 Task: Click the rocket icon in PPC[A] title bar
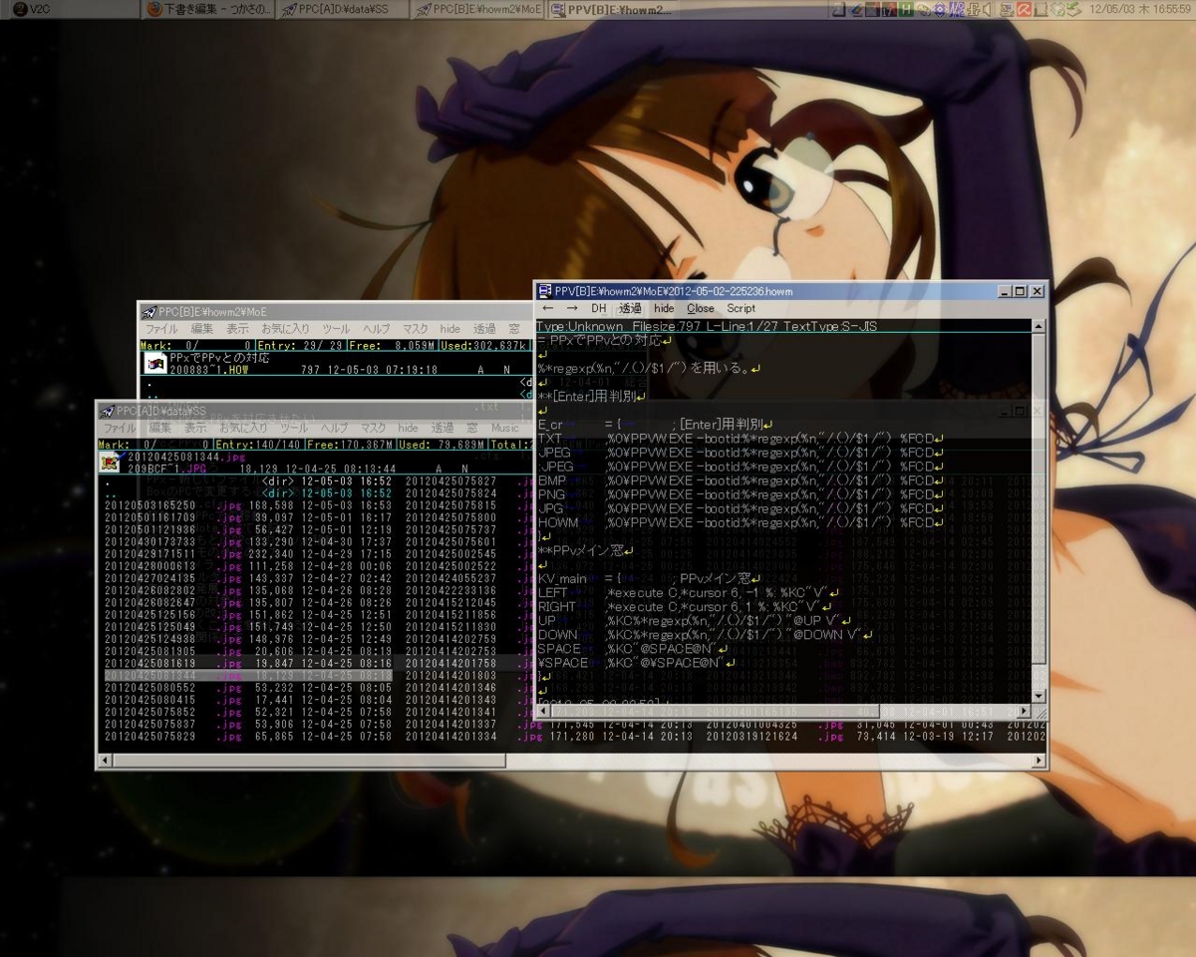pyautogui.click(x=107, y=411)
